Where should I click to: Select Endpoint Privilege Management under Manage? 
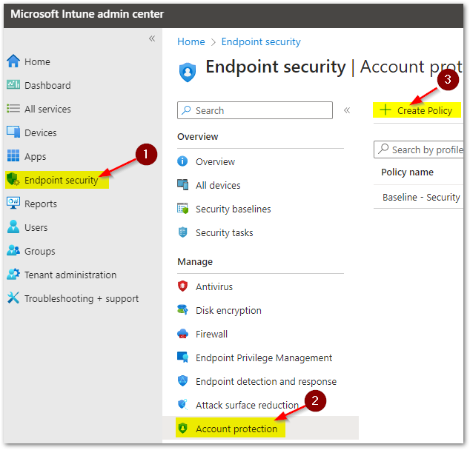(x=264, y=357)
